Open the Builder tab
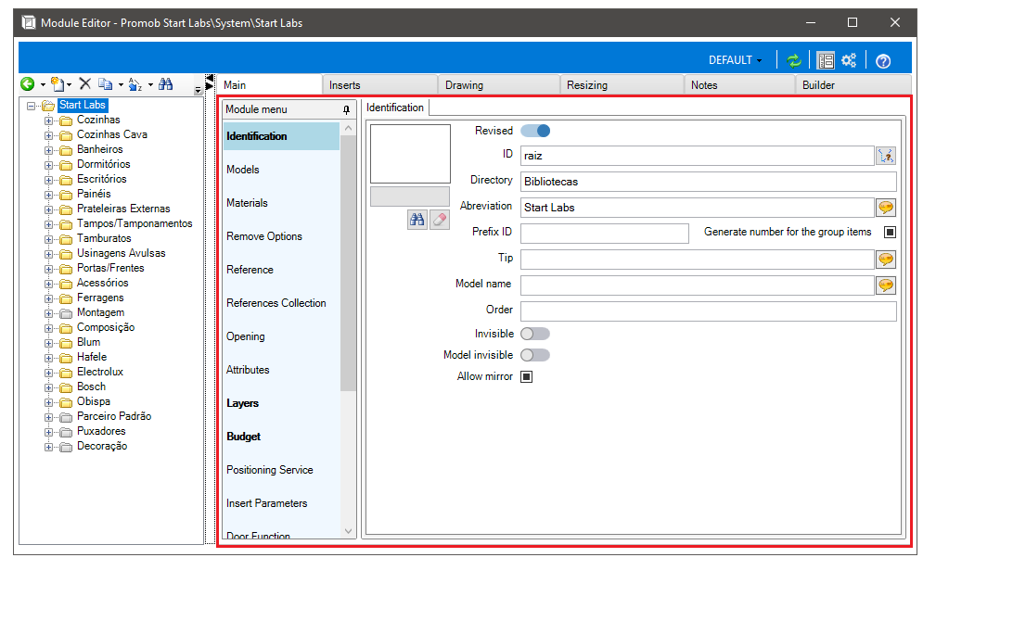 [x=819, y=85]
